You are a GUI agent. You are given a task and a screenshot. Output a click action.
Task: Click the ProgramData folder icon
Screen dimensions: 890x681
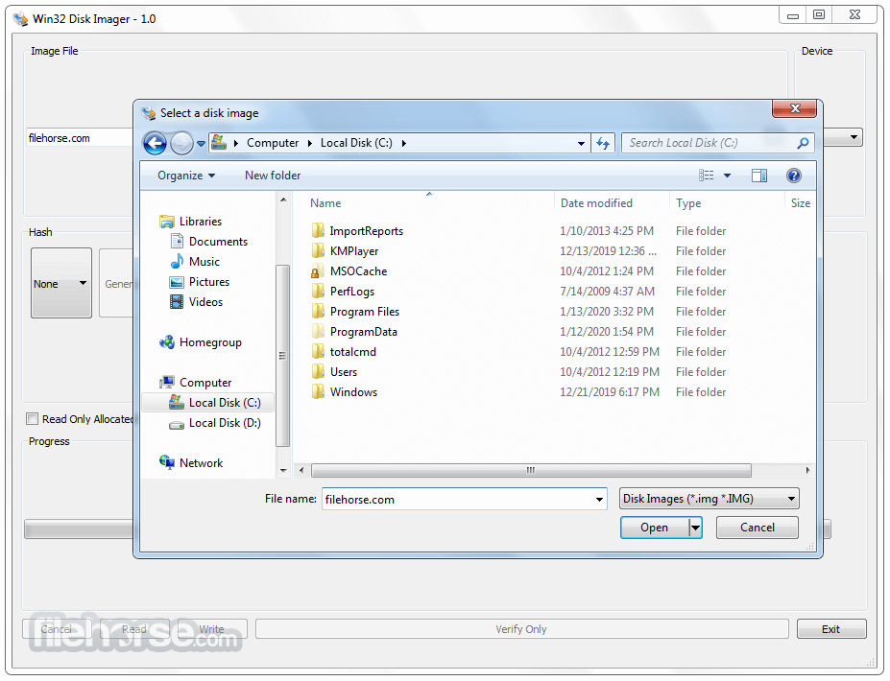pyautogui.click(x=318, y=332)
